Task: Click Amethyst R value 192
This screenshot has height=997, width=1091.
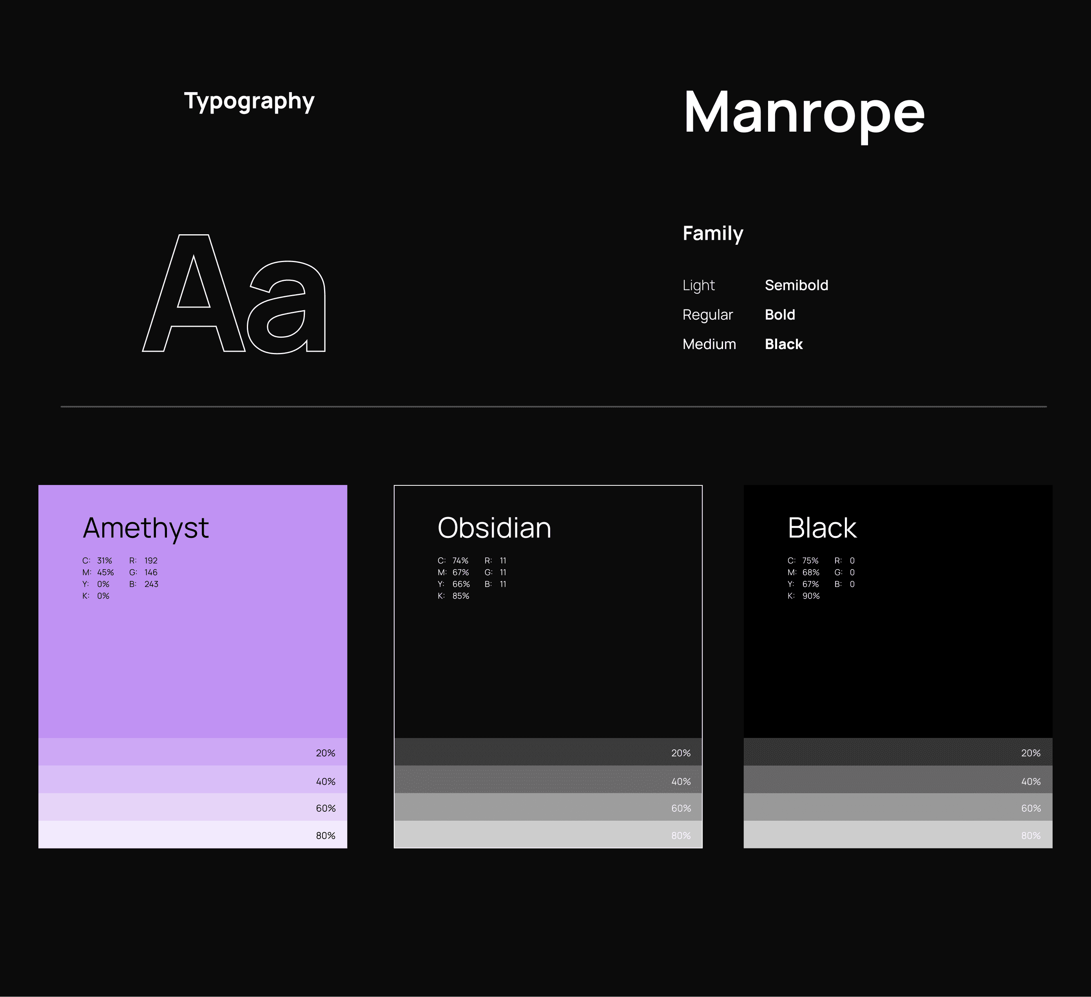Action: [x=151, y=561]
